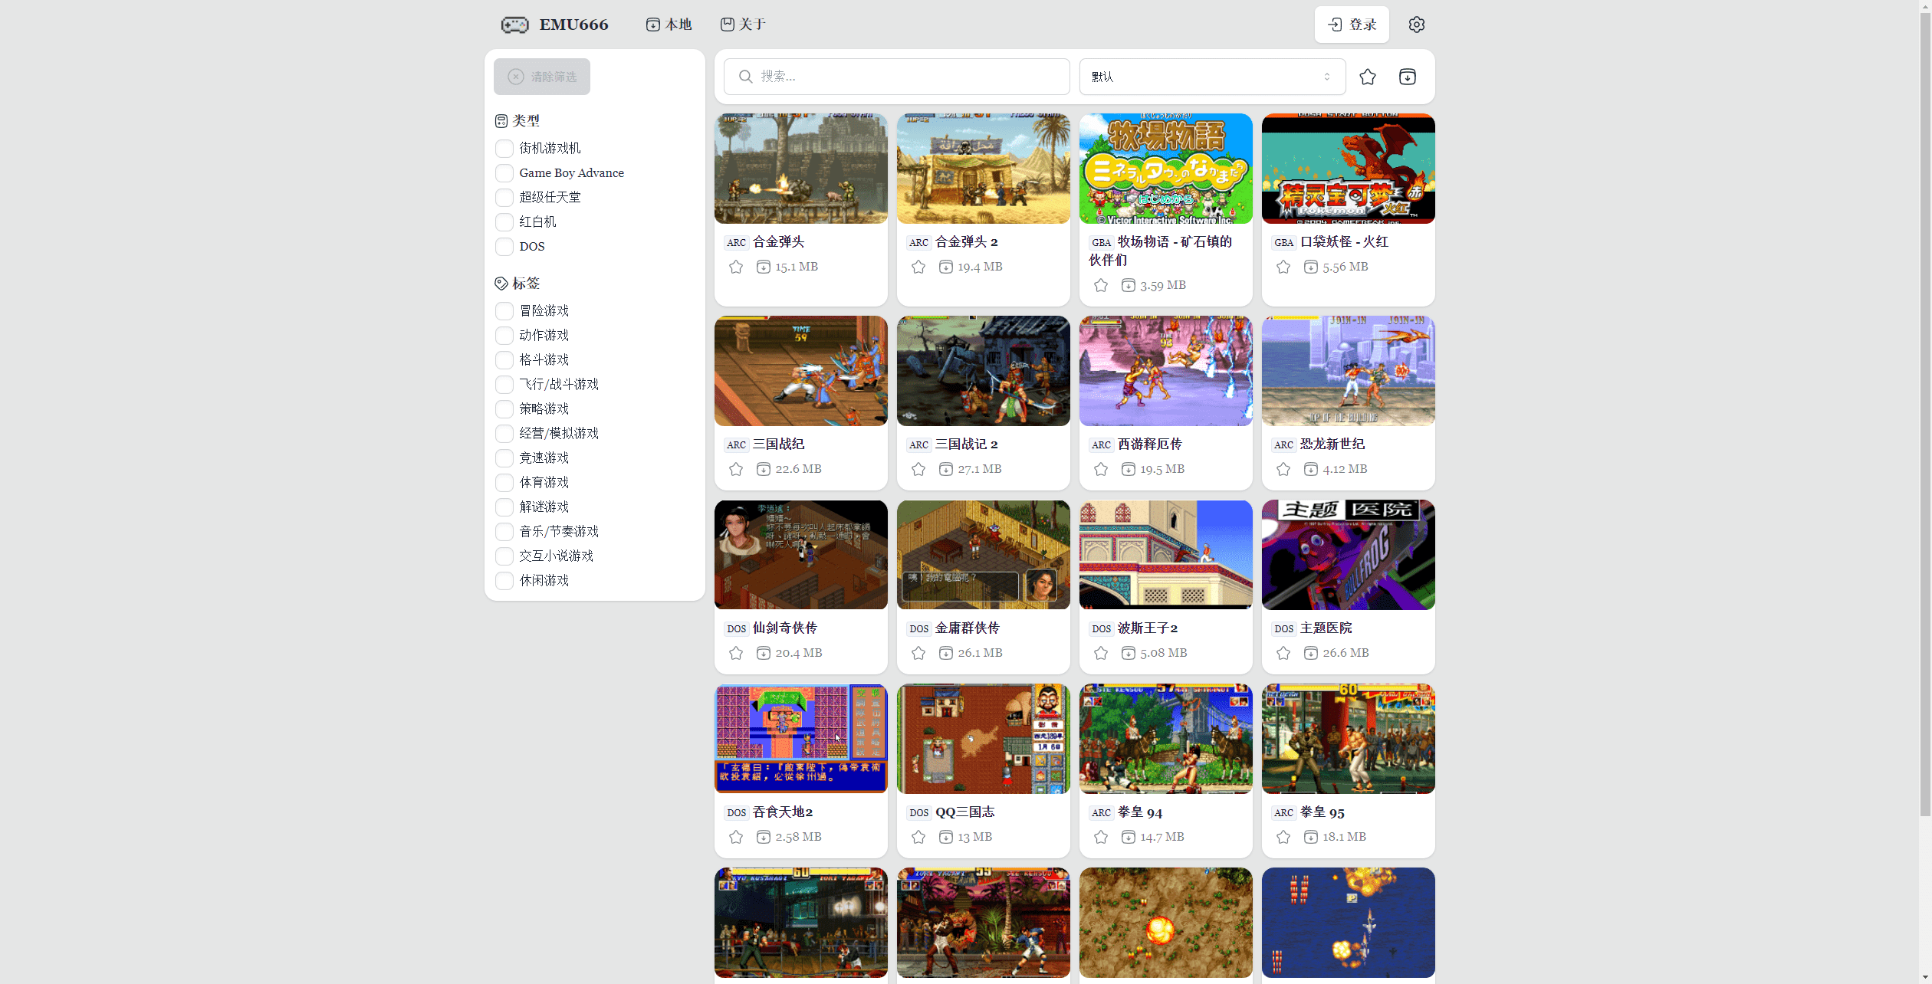Viewport: 1932px width, 984px height.
Task: Tick the 红白机 checkbox
Action: [x=504, y=221]
